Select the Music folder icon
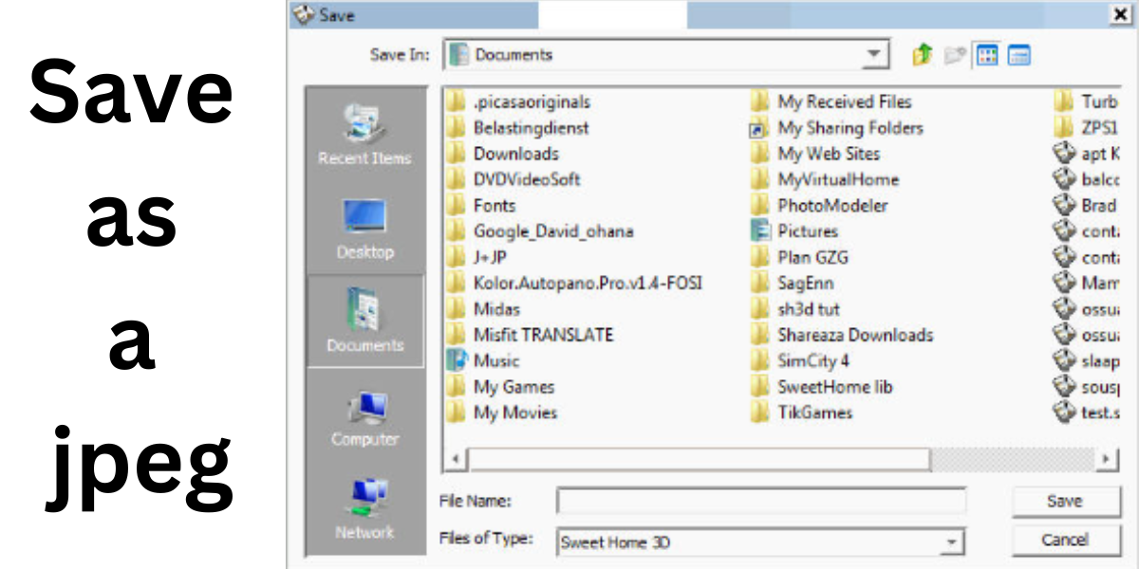This screenshot has width=1139, height=569. click(x=457, y=360)
